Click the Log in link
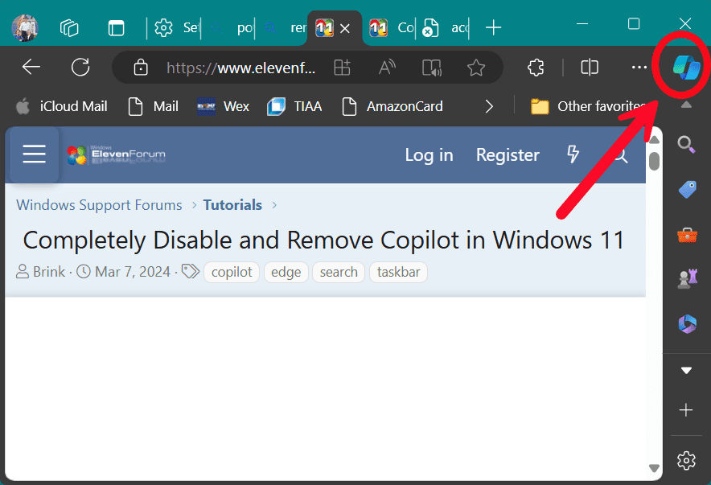This screenshot has width=711, height=485. point(429,155)
